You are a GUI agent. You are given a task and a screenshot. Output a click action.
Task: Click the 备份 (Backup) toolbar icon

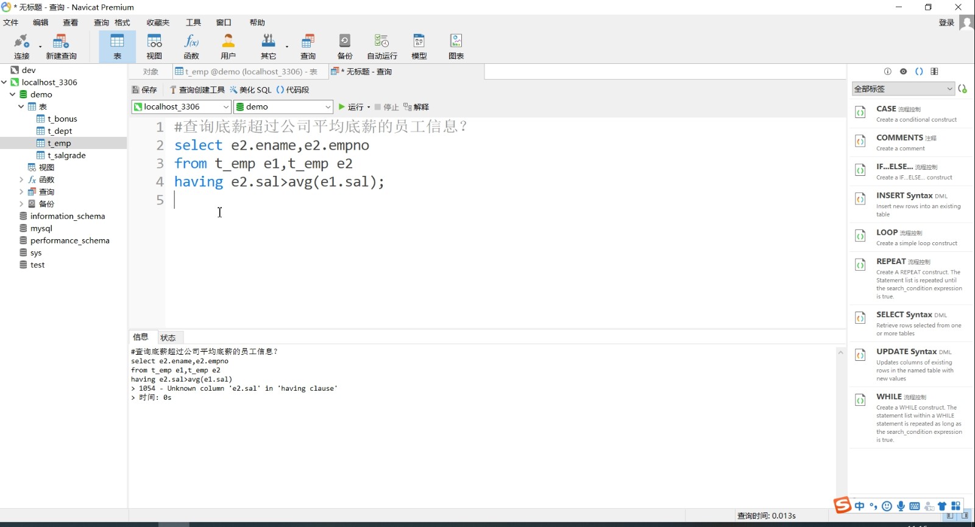click(345, 47)
